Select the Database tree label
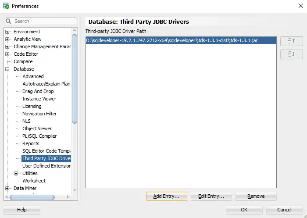Image resolution: width=307 pixels, height=218 pixels. point(24,69)
